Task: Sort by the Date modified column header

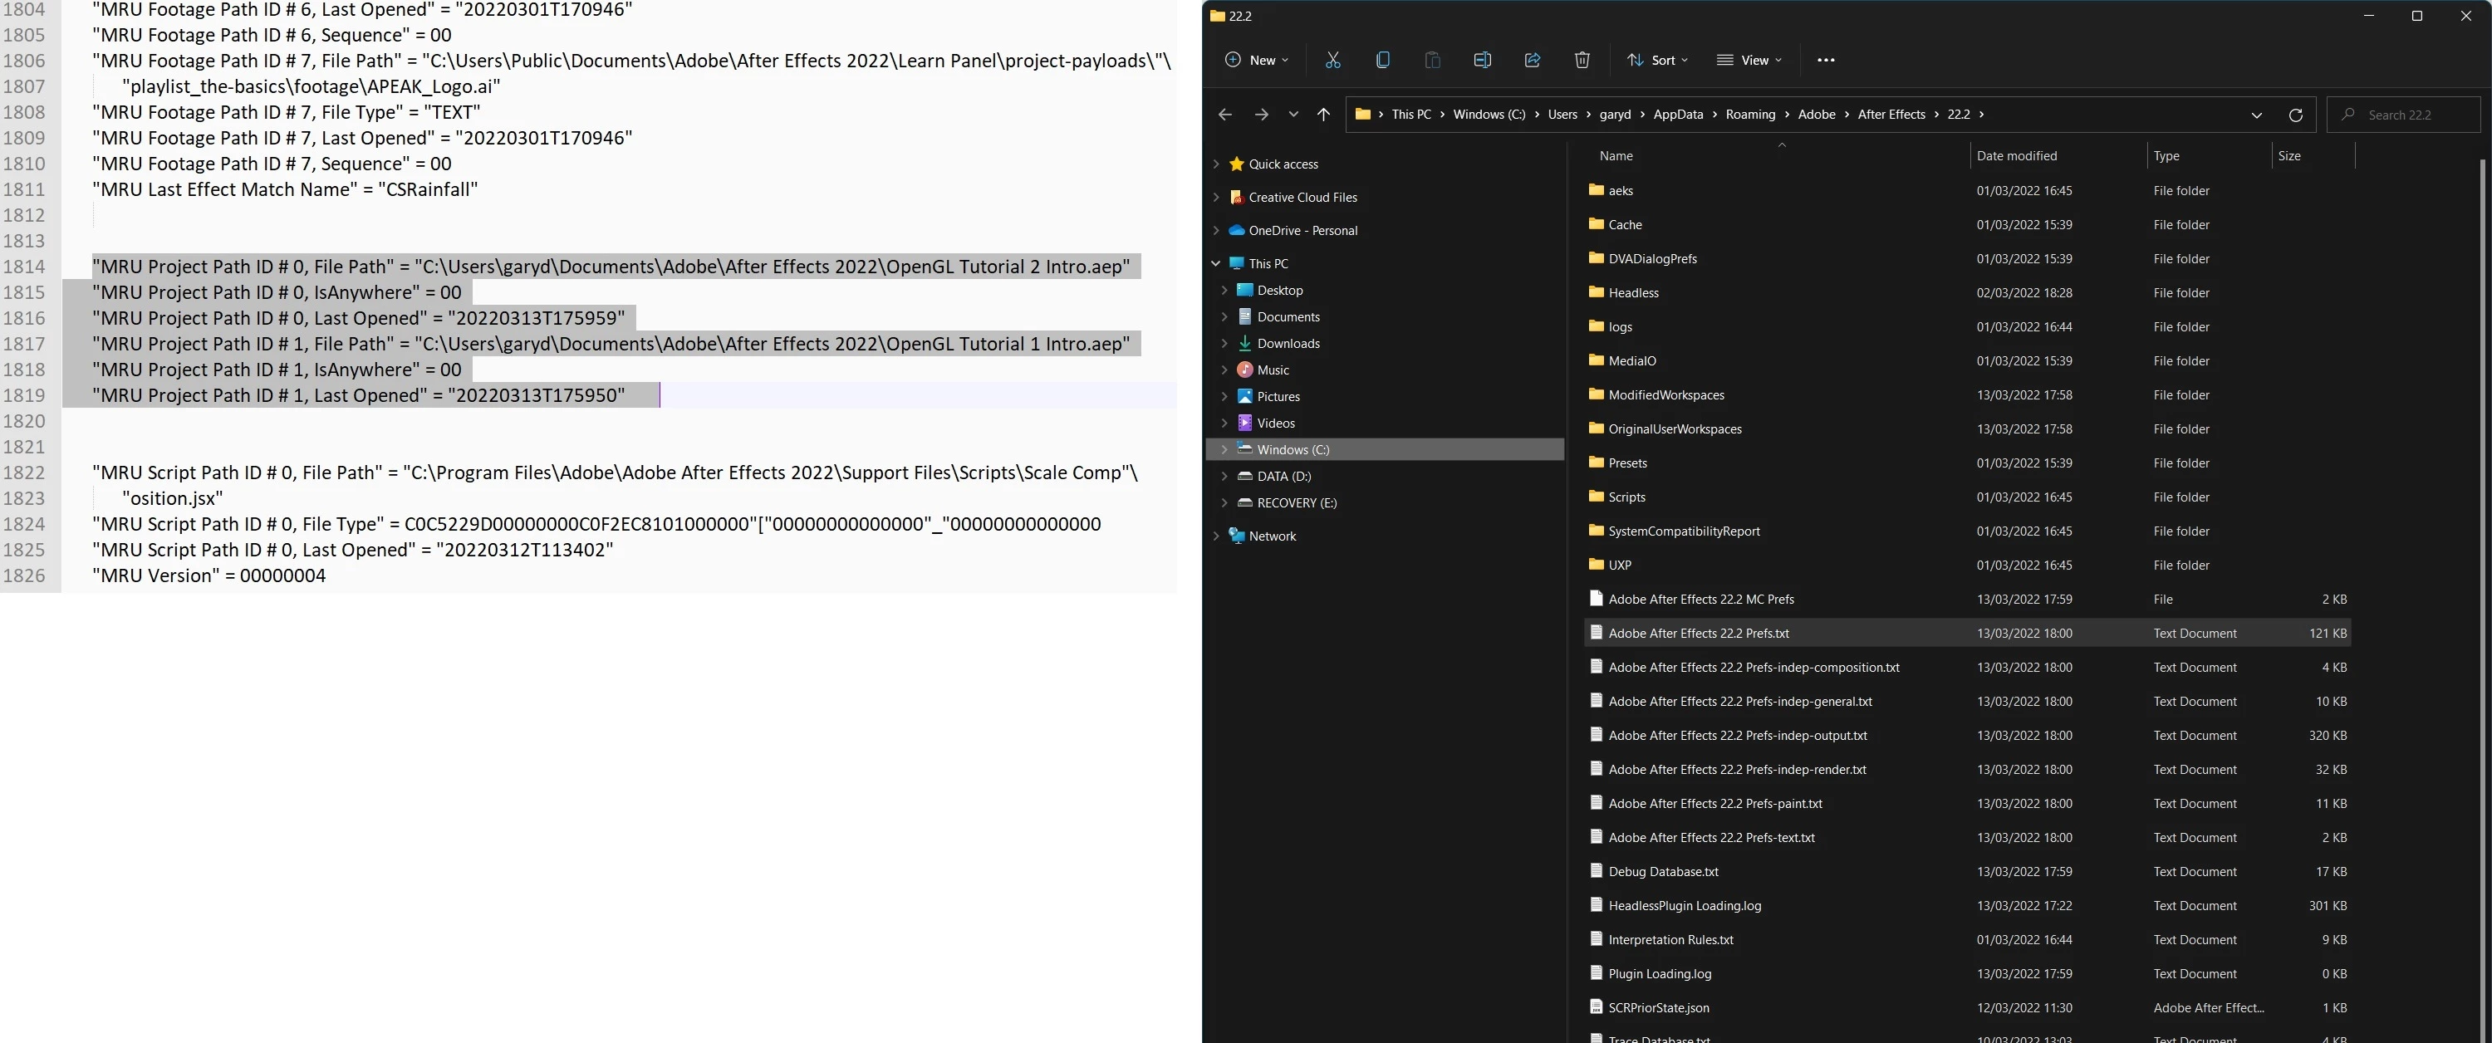Action: (x=2016, y=156)
